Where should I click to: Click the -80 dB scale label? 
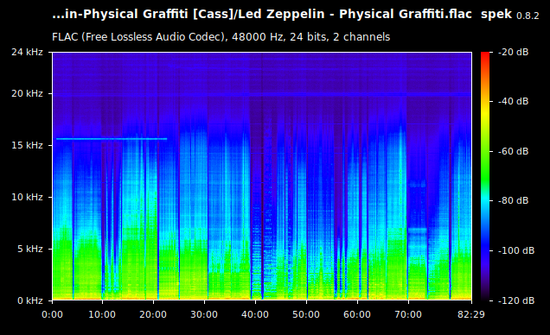click(514, 200)
